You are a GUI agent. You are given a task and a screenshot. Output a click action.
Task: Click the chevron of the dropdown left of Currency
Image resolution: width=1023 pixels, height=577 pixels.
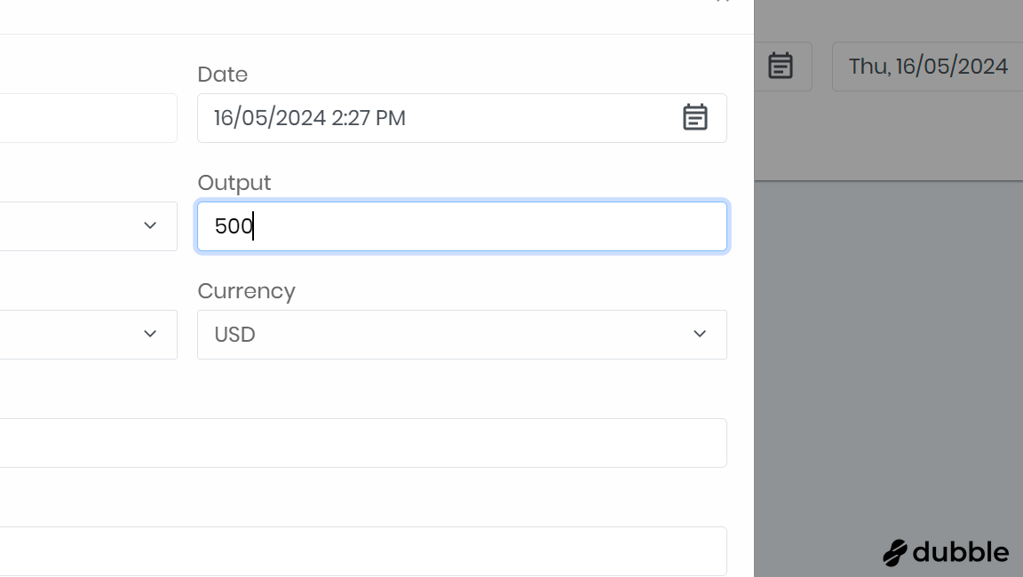(x=150, y=334)
